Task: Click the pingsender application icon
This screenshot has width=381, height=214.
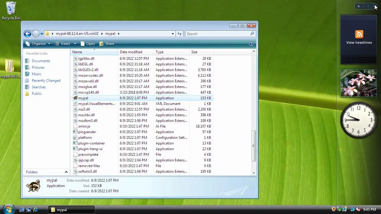Action: click(x=75, y=132)
